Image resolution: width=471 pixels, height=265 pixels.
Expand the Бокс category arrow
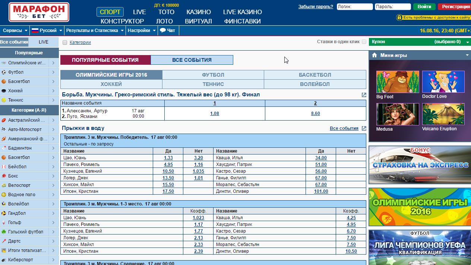[x=53, y=176]
